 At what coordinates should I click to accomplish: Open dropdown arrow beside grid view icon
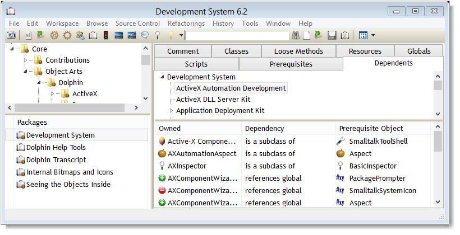coord(373,35)
